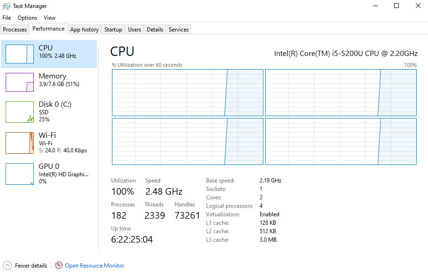Close the Task Manager window
428x276 pixels.
(x=418, y=6)
